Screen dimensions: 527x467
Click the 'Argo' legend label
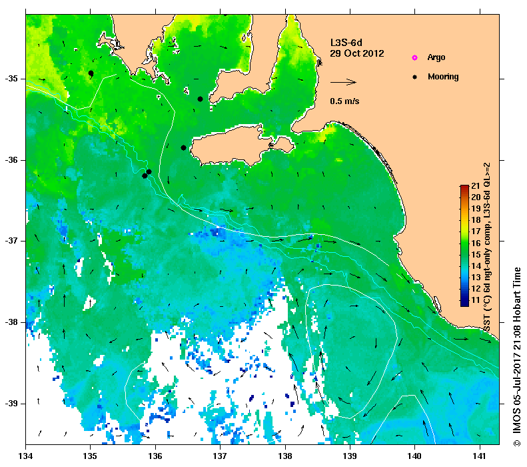point(436,57)
